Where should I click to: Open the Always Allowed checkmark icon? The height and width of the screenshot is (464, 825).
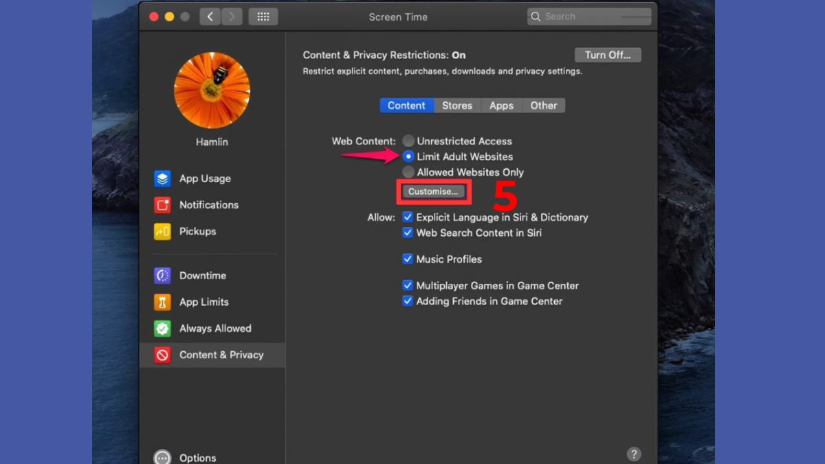tap(162, 329)
